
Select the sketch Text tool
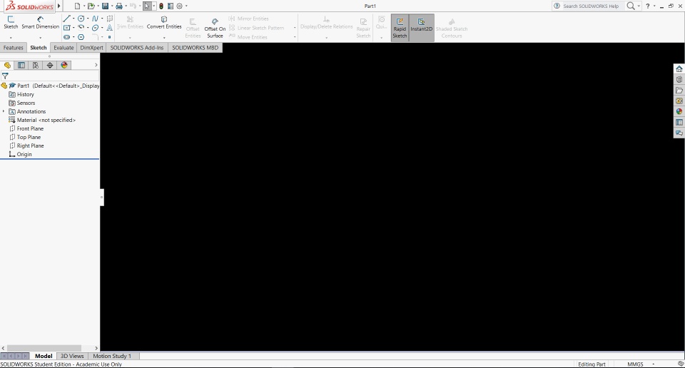point(110,28)
